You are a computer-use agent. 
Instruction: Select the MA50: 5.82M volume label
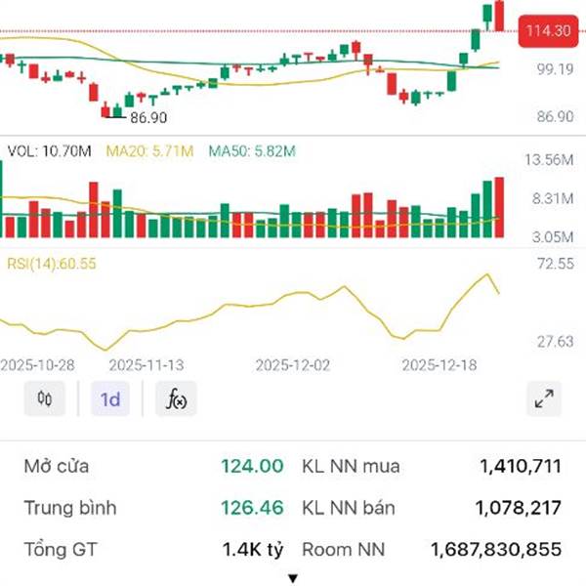click(252, 151)
